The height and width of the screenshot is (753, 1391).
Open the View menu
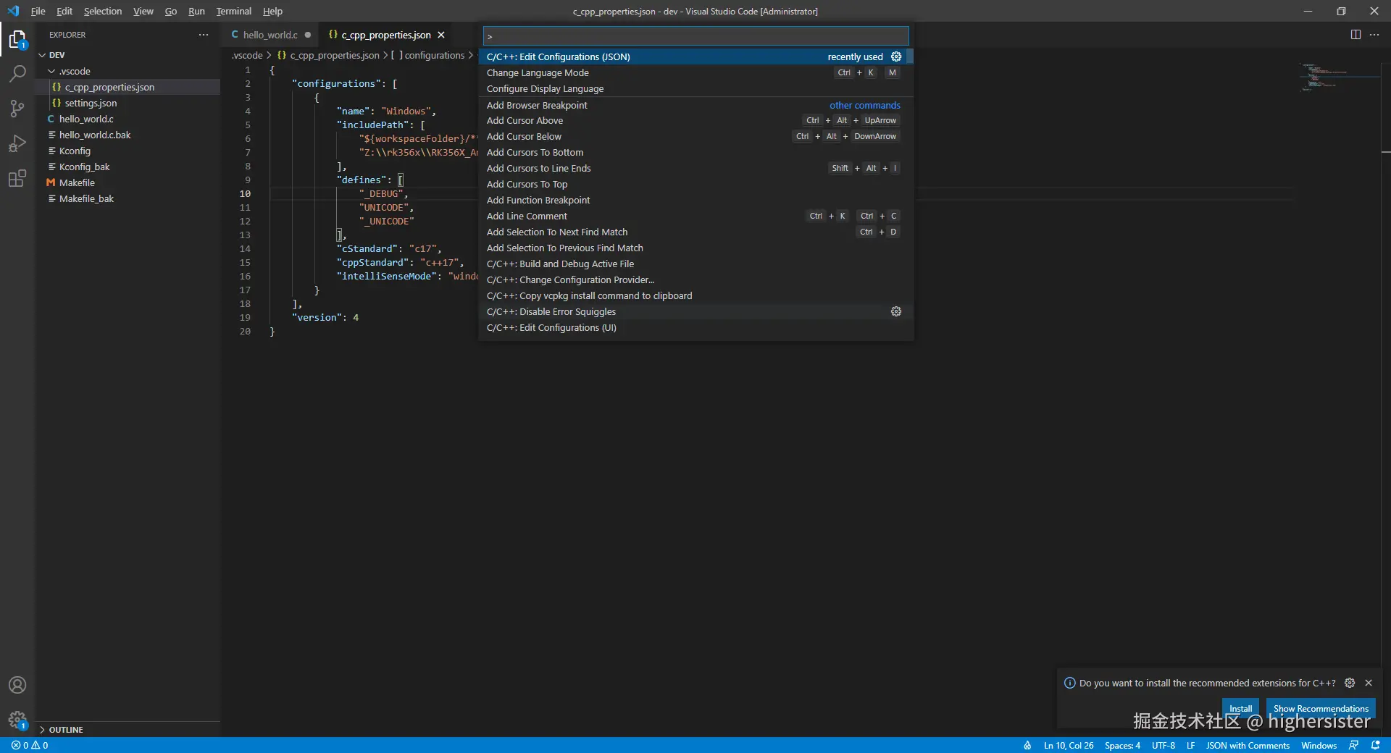pyautogui.click(x=143, y=11)
